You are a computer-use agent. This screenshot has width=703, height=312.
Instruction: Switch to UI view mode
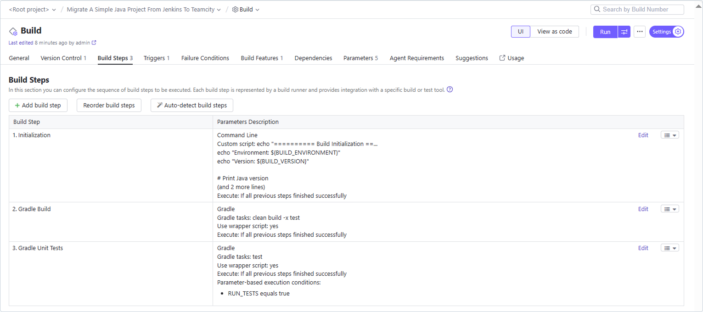pos(520,32)
